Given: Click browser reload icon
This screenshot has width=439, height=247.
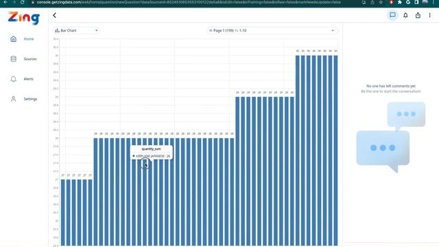Looking at the screenshot, I should click(x=22, y=2).
